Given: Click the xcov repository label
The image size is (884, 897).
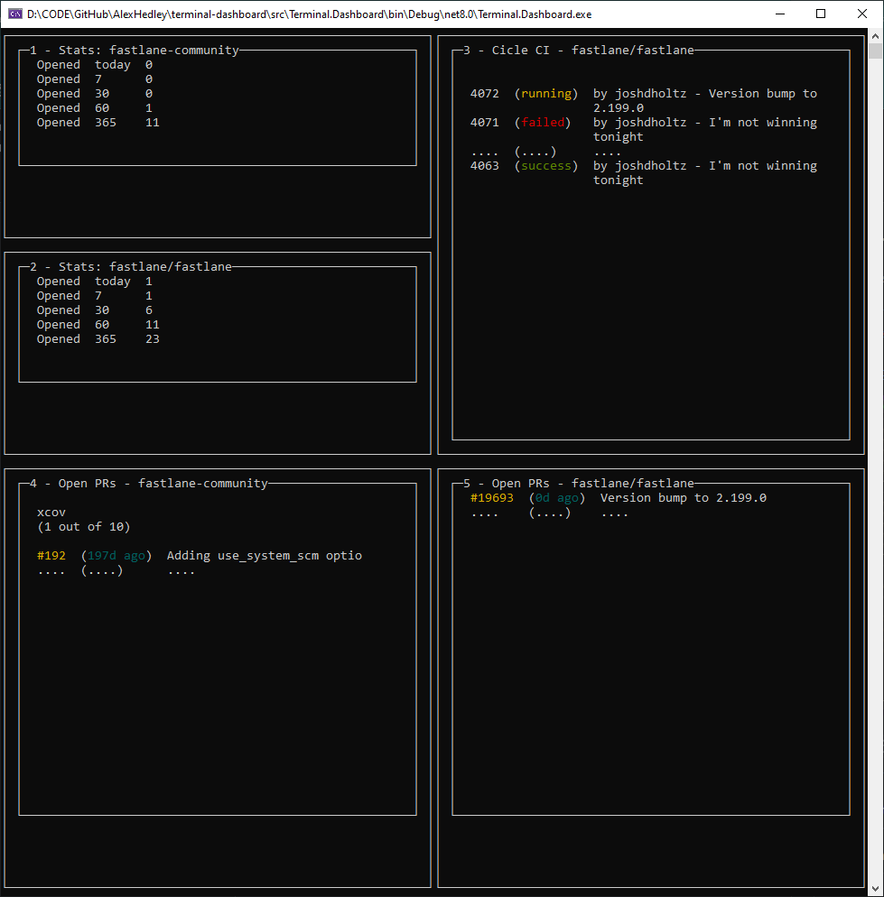Looking at the screenshot, I should click(51, 512).
